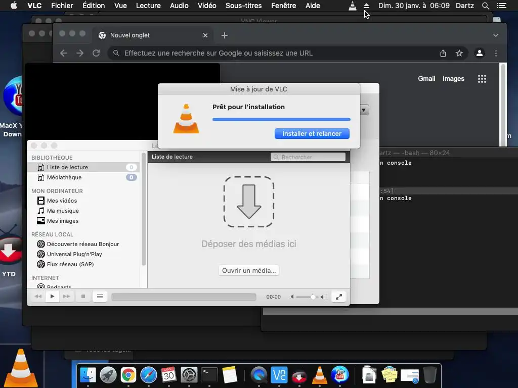518x388 pixels.
Task: Open Finder from the Dock
Action: click(x=88, y=375)
